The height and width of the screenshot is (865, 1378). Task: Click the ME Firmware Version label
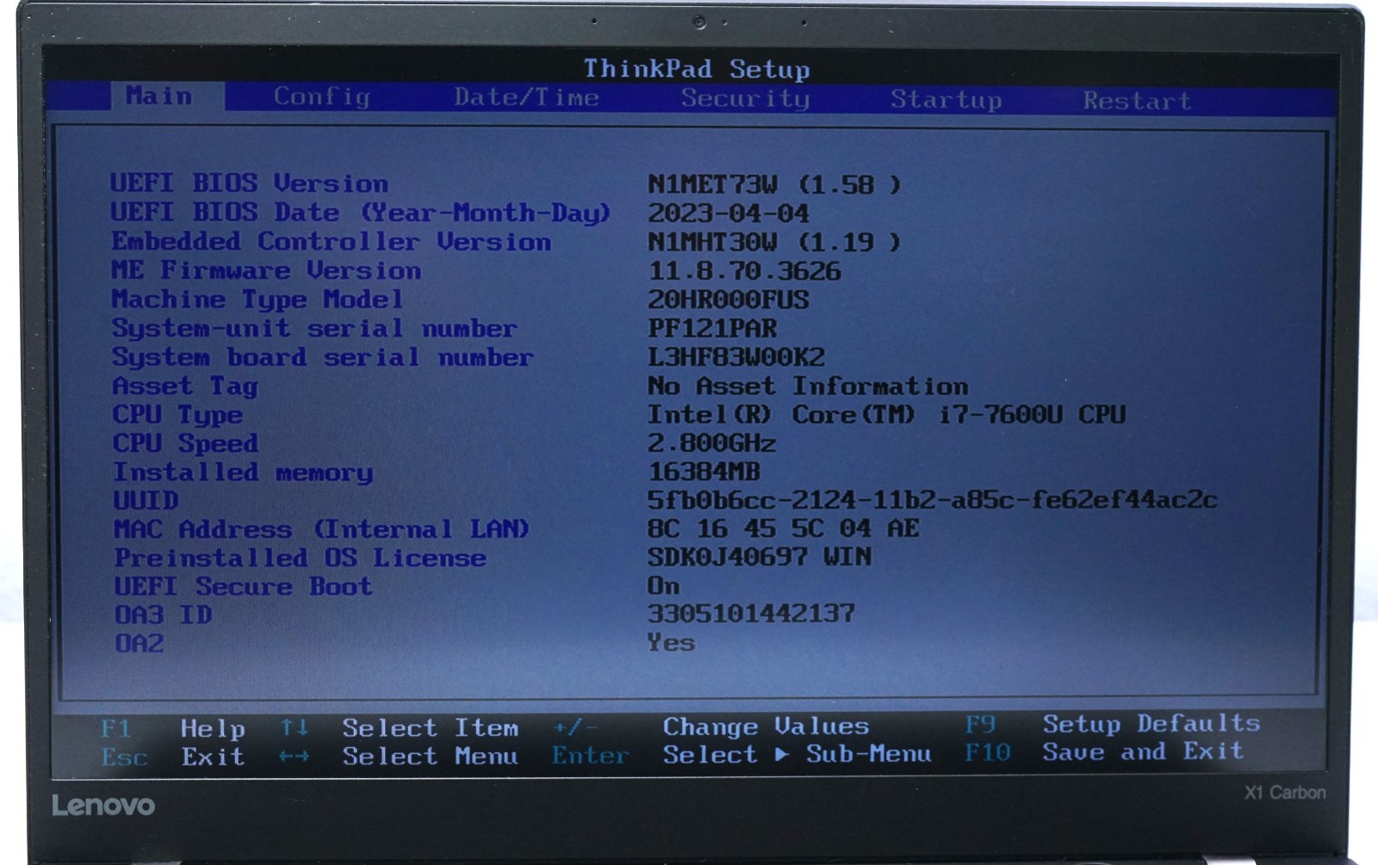266,270
